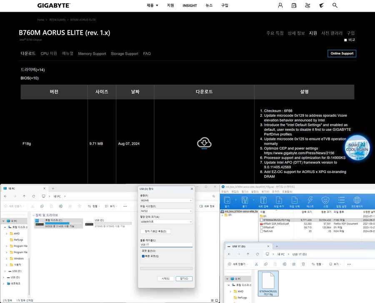Click the 볼륨 레이블 text field
Screen dimensions: 375x303
[166, 245]
